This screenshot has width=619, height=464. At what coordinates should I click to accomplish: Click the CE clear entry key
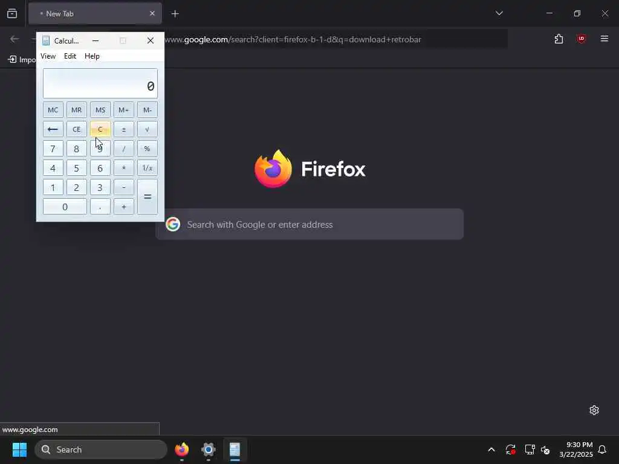coord(77,129)
